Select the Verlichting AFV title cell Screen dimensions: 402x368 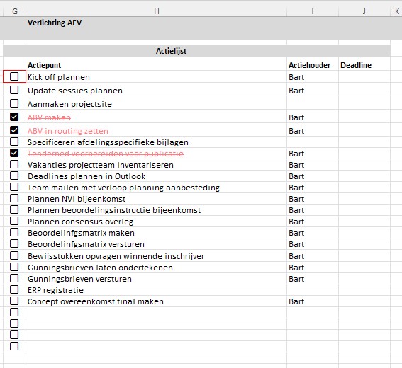point(157,28)
